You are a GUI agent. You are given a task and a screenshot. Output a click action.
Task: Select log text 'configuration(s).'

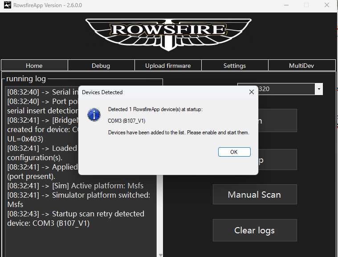click(x=35, y=158)
